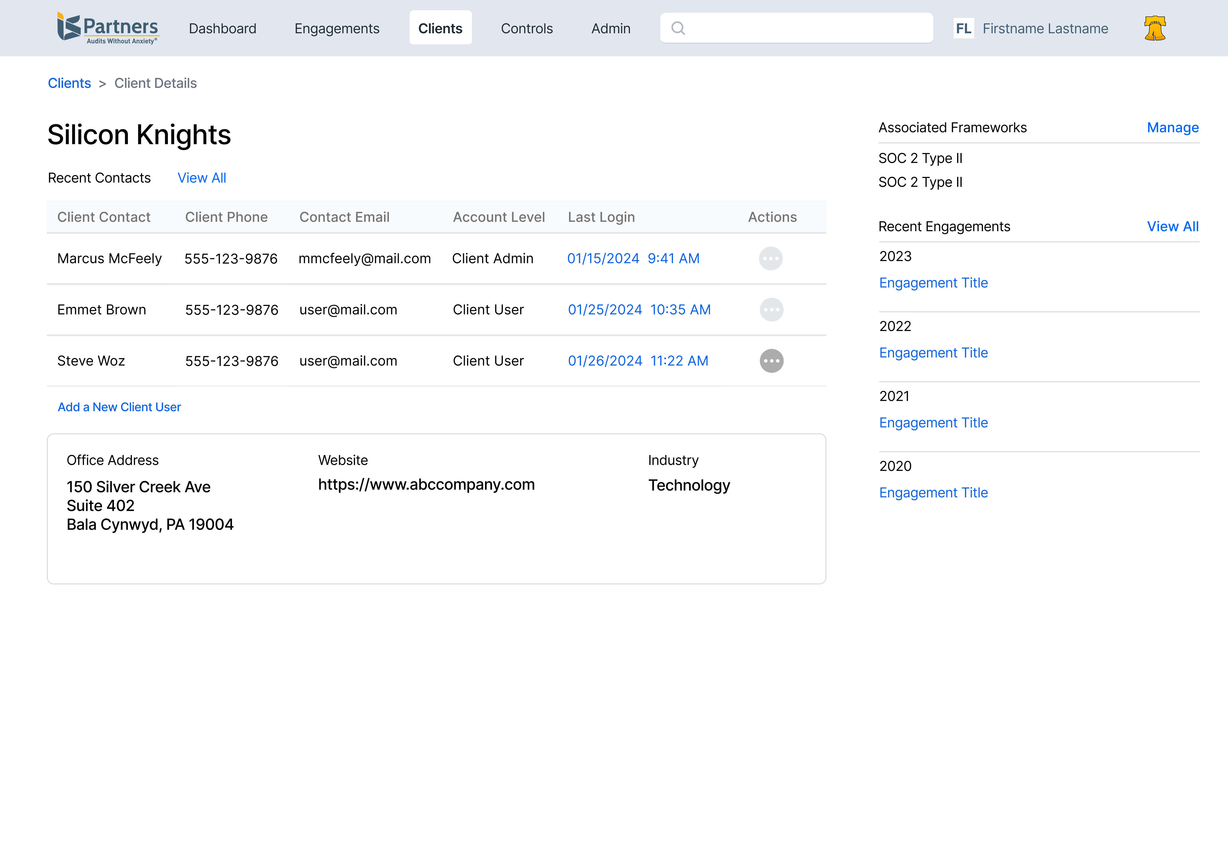The image size is (1228, 842).
Task: Click the Client Admin account level
Action: [x=492, y=258]
